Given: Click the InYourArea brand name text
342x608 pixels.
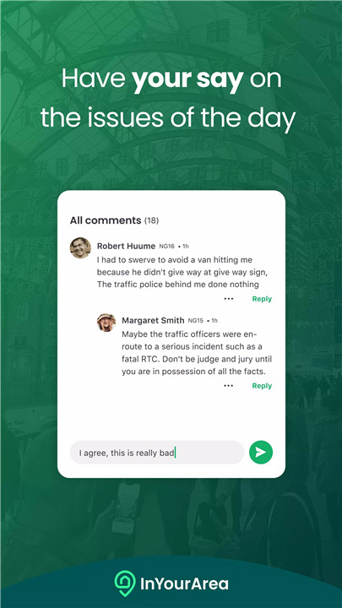Looking at the screenshot, I should pos(184,584).
